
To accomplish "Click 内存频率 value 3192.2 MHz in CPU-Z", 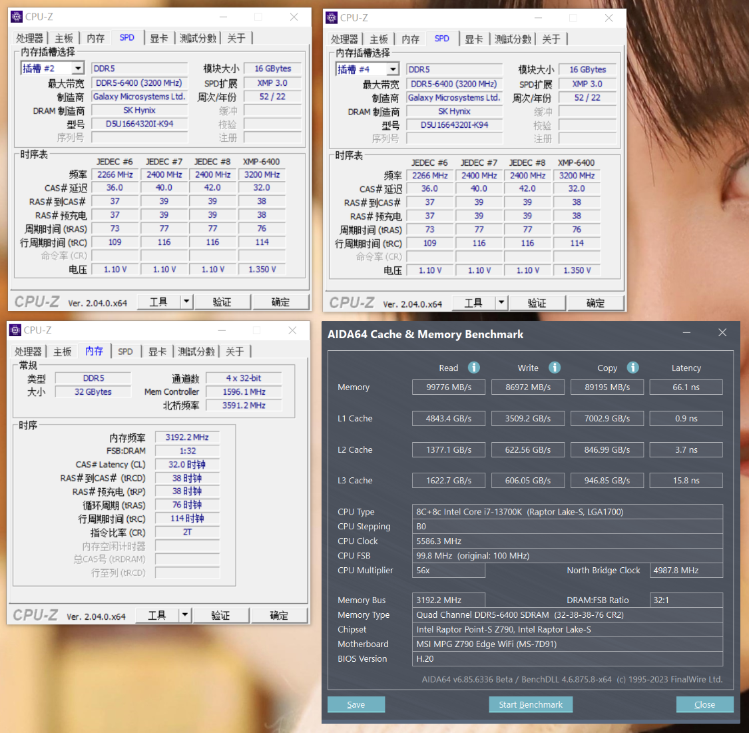I will [x=187, y=437].
